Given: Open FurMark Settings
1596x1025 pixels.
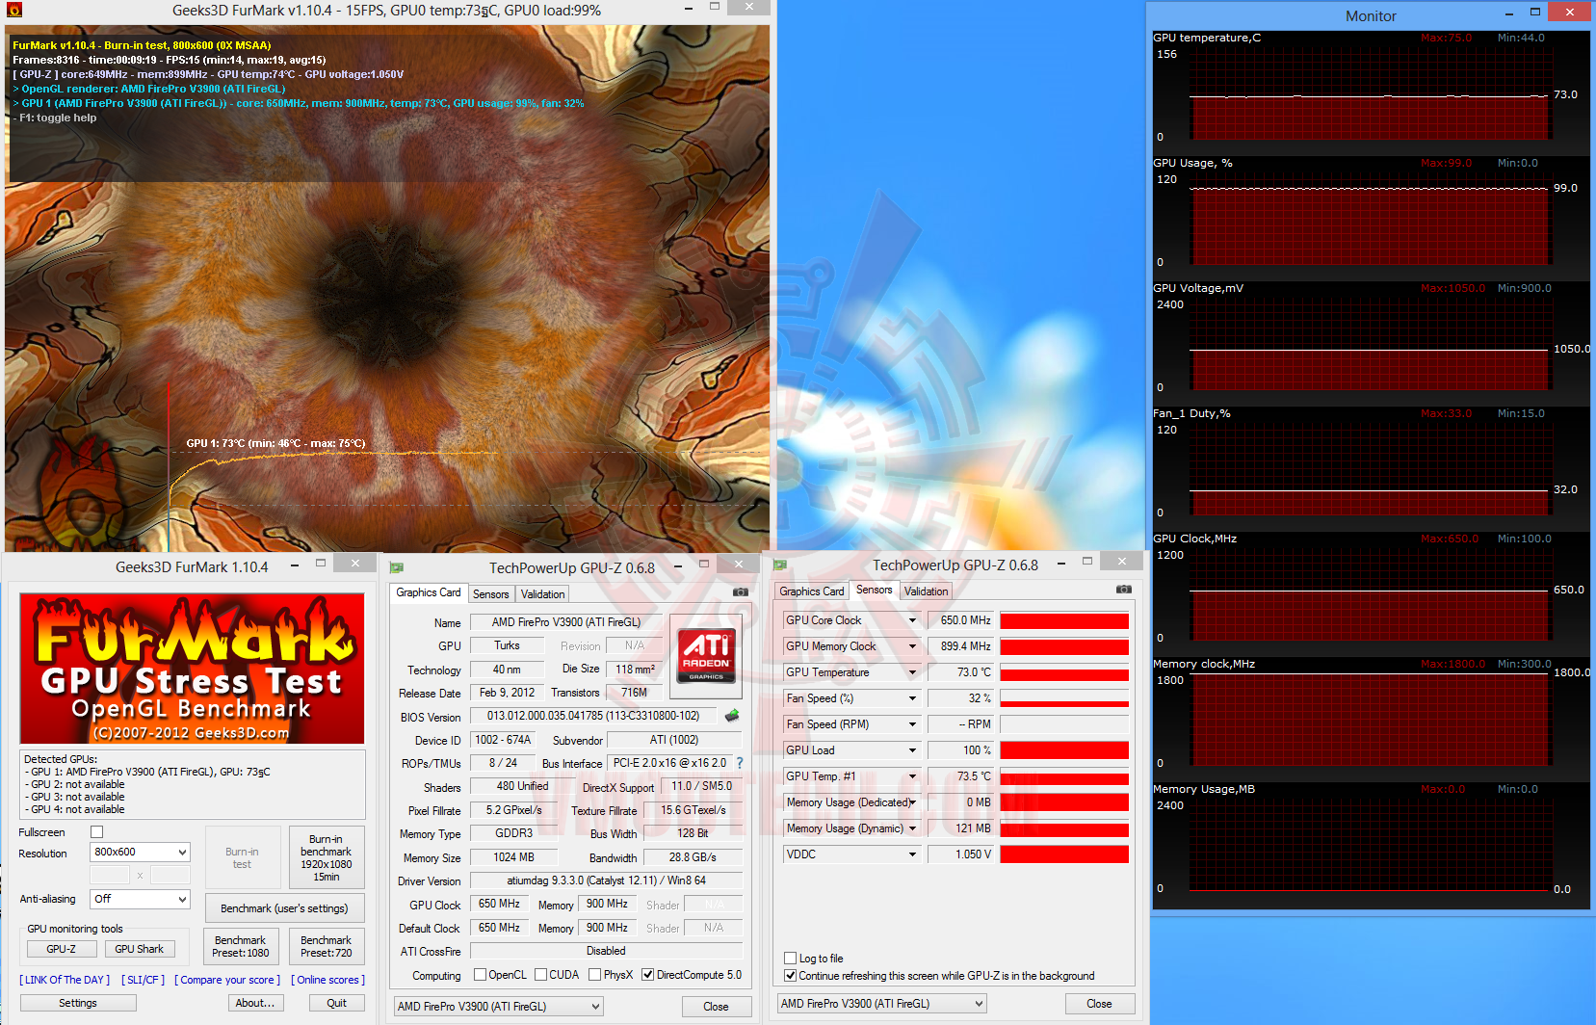Looking at the screenshot, I should click(x=78, y=1003).
